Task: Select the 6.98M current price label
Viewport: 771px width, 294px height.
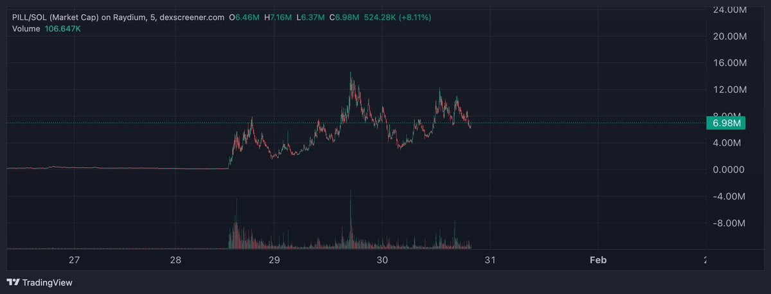Action: [x=727, y=123]
